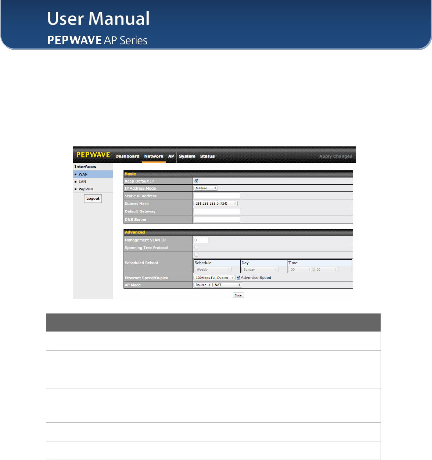Toggle the Advertise Speed checkbox
This screenshot has height=460, width=432.
tap(238, 277)
